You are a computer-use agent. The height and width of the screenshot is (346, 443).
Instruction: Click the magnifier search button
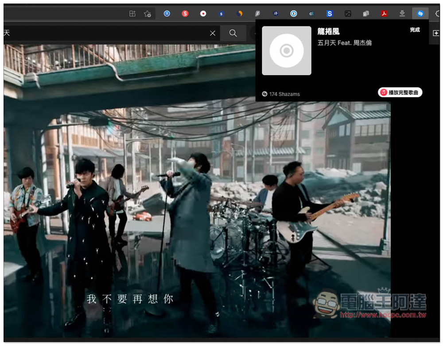233,33
